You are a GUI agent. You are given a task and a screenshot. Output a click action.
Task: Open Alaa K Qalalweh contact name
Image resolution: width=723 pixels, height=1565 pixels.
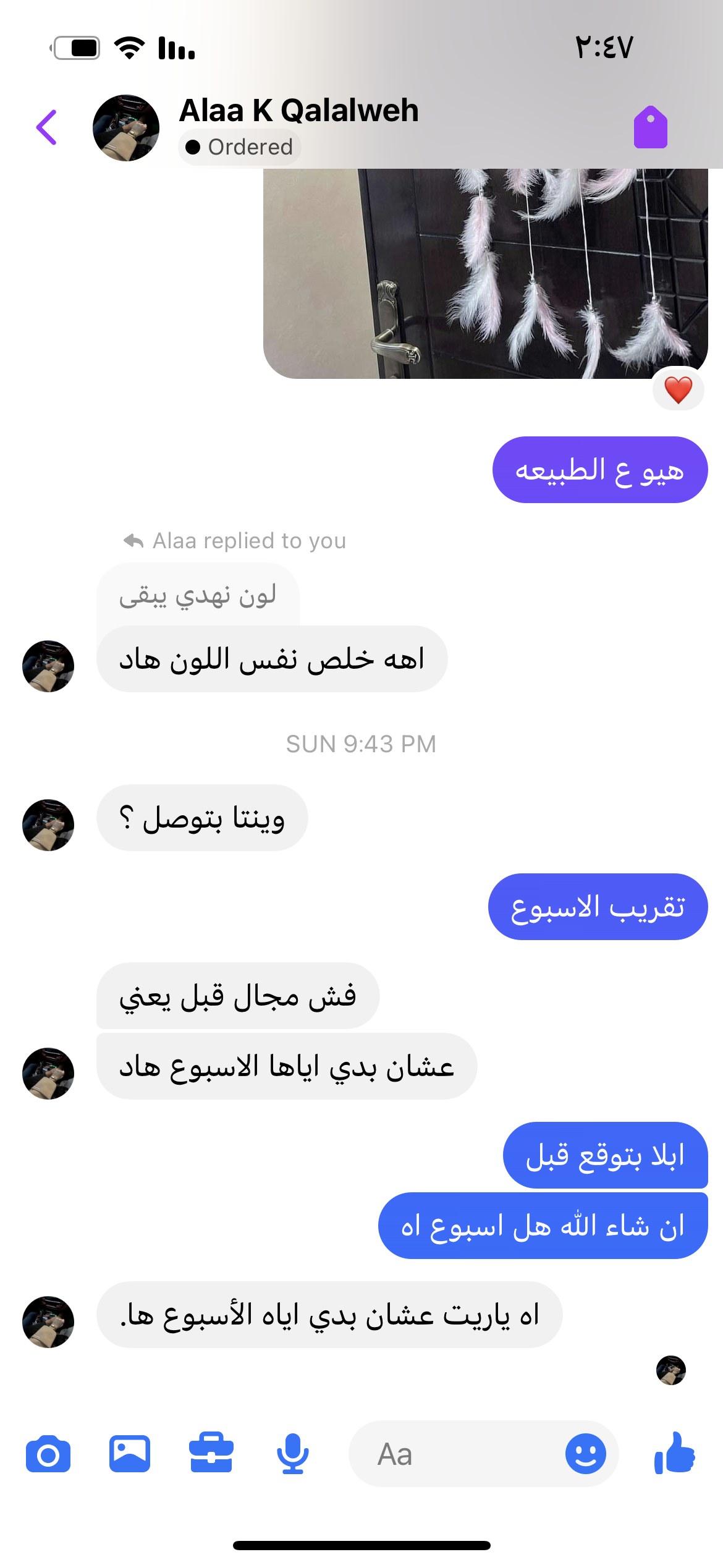pyautogui.click(x=299, y=111)
